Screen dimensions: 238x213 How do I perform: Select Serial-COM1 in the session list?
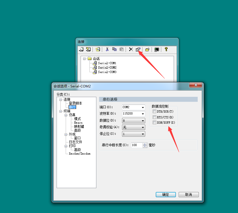[x=107, y=63]
